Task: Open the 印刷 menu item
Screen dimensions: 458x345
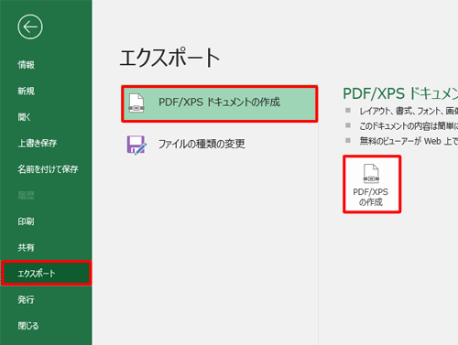Action: (26, 221)
